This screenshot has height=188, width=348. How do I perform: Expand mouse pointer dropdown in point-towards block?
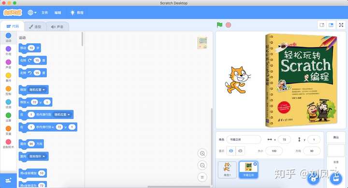[x=37, y=156]
